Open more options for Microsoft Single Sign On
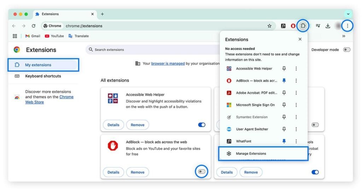The image size is (362, 192). [x=296, y=105]
